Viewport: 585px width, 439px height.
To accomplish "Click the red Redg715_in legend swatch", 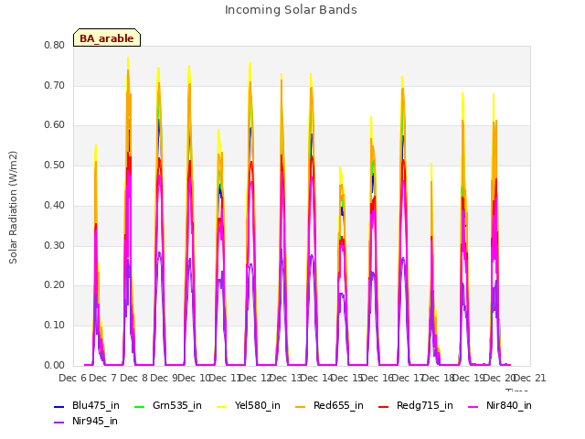I will click(x=384, y=406).
